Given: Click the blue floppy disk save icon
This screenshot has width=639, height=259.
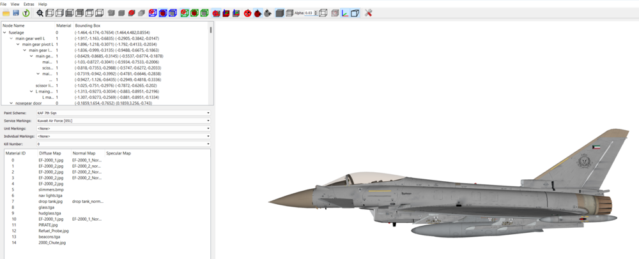Looking at the screenshot, I should tap(16, 13).
